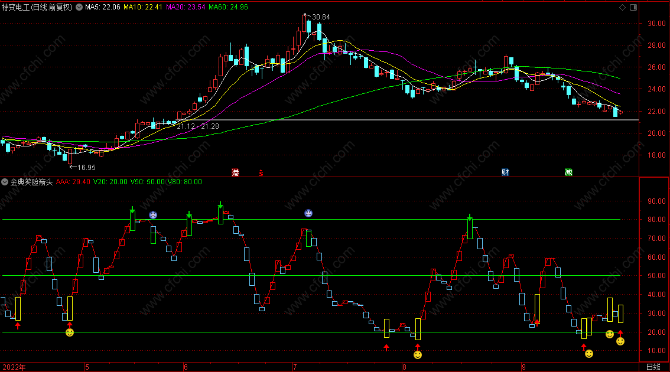Expand the 金典笑脸箭头 indicator menu

coord(5,182)
